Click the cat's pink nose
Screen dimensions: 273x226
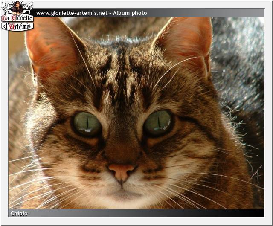click(x=121, y=171)
